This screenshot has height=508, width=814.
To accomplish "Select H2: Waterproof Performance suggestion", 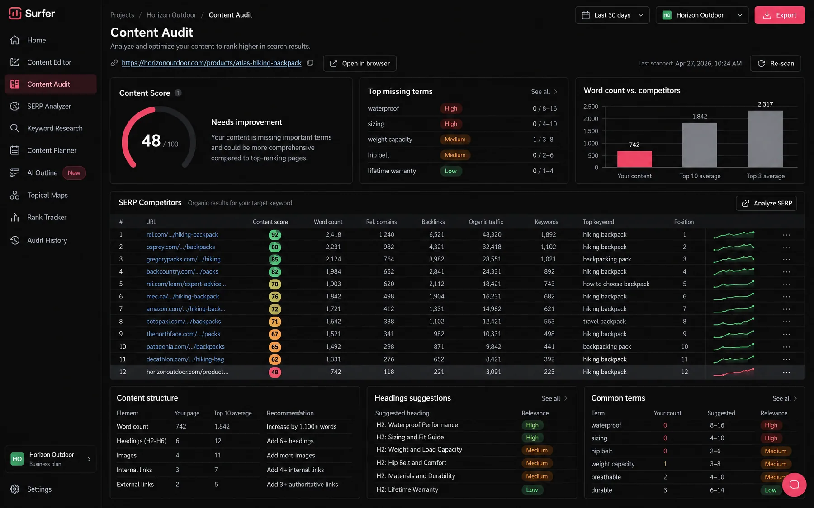I will (x=417, y=425).
